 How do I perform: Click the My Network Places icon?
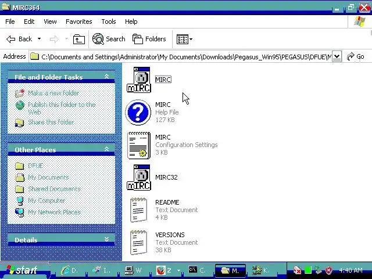pyautogui.click(x=19, y=212)
